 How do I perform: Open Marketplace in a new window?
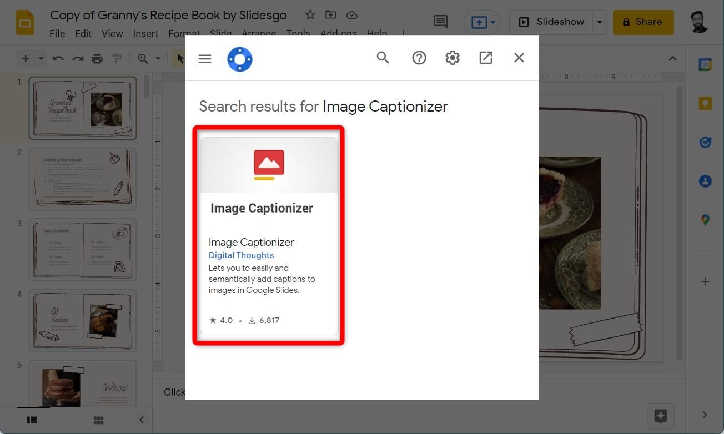click(x=485, y=58)
